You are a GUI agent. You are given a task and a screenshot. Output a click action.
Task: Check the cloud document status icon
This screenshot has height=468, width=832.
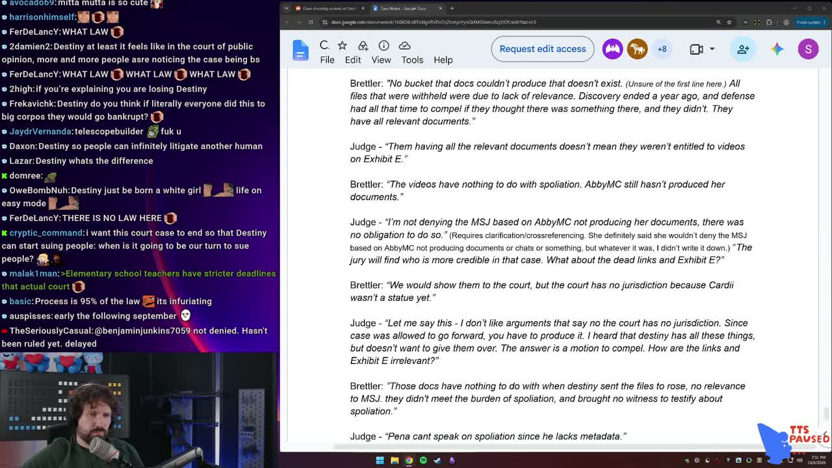click(404, 45)
